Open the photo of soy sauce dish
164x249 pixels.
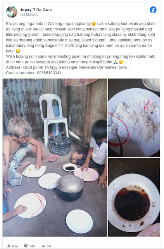pyautogui.click(x=134, y=197)
